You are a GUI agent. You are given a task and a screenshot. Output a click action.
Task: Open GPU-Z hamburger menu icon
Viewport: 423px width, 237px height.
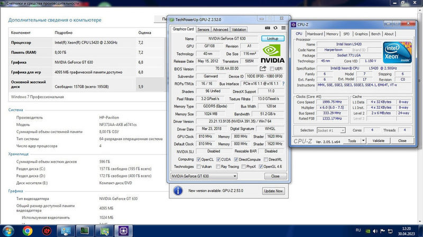coord(283,28)
